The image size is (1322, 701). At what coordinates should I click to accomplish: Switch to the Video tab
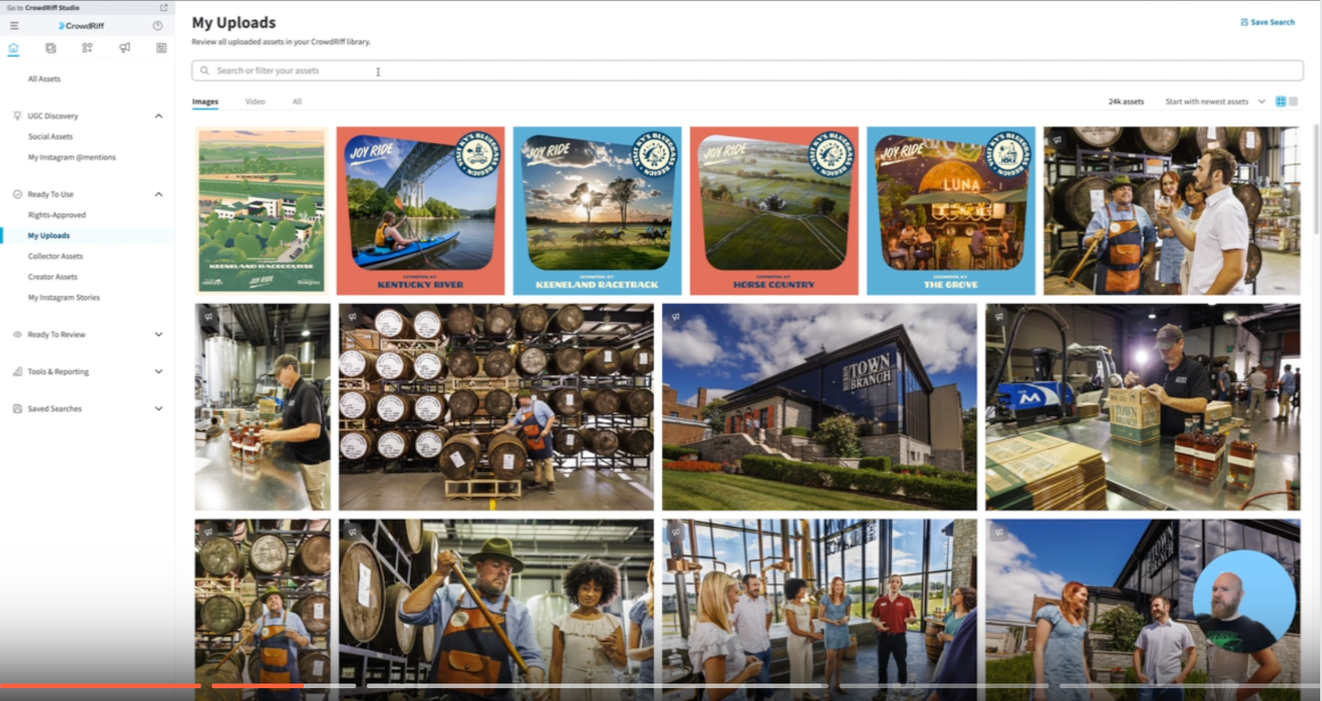point(255,102)
